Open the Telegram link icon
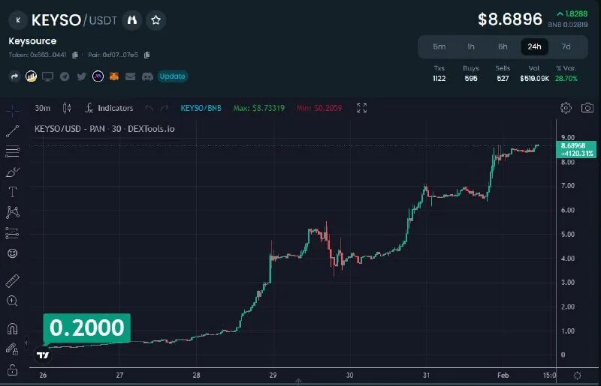This screenshot has width=601, height=386. coord(65,76)
